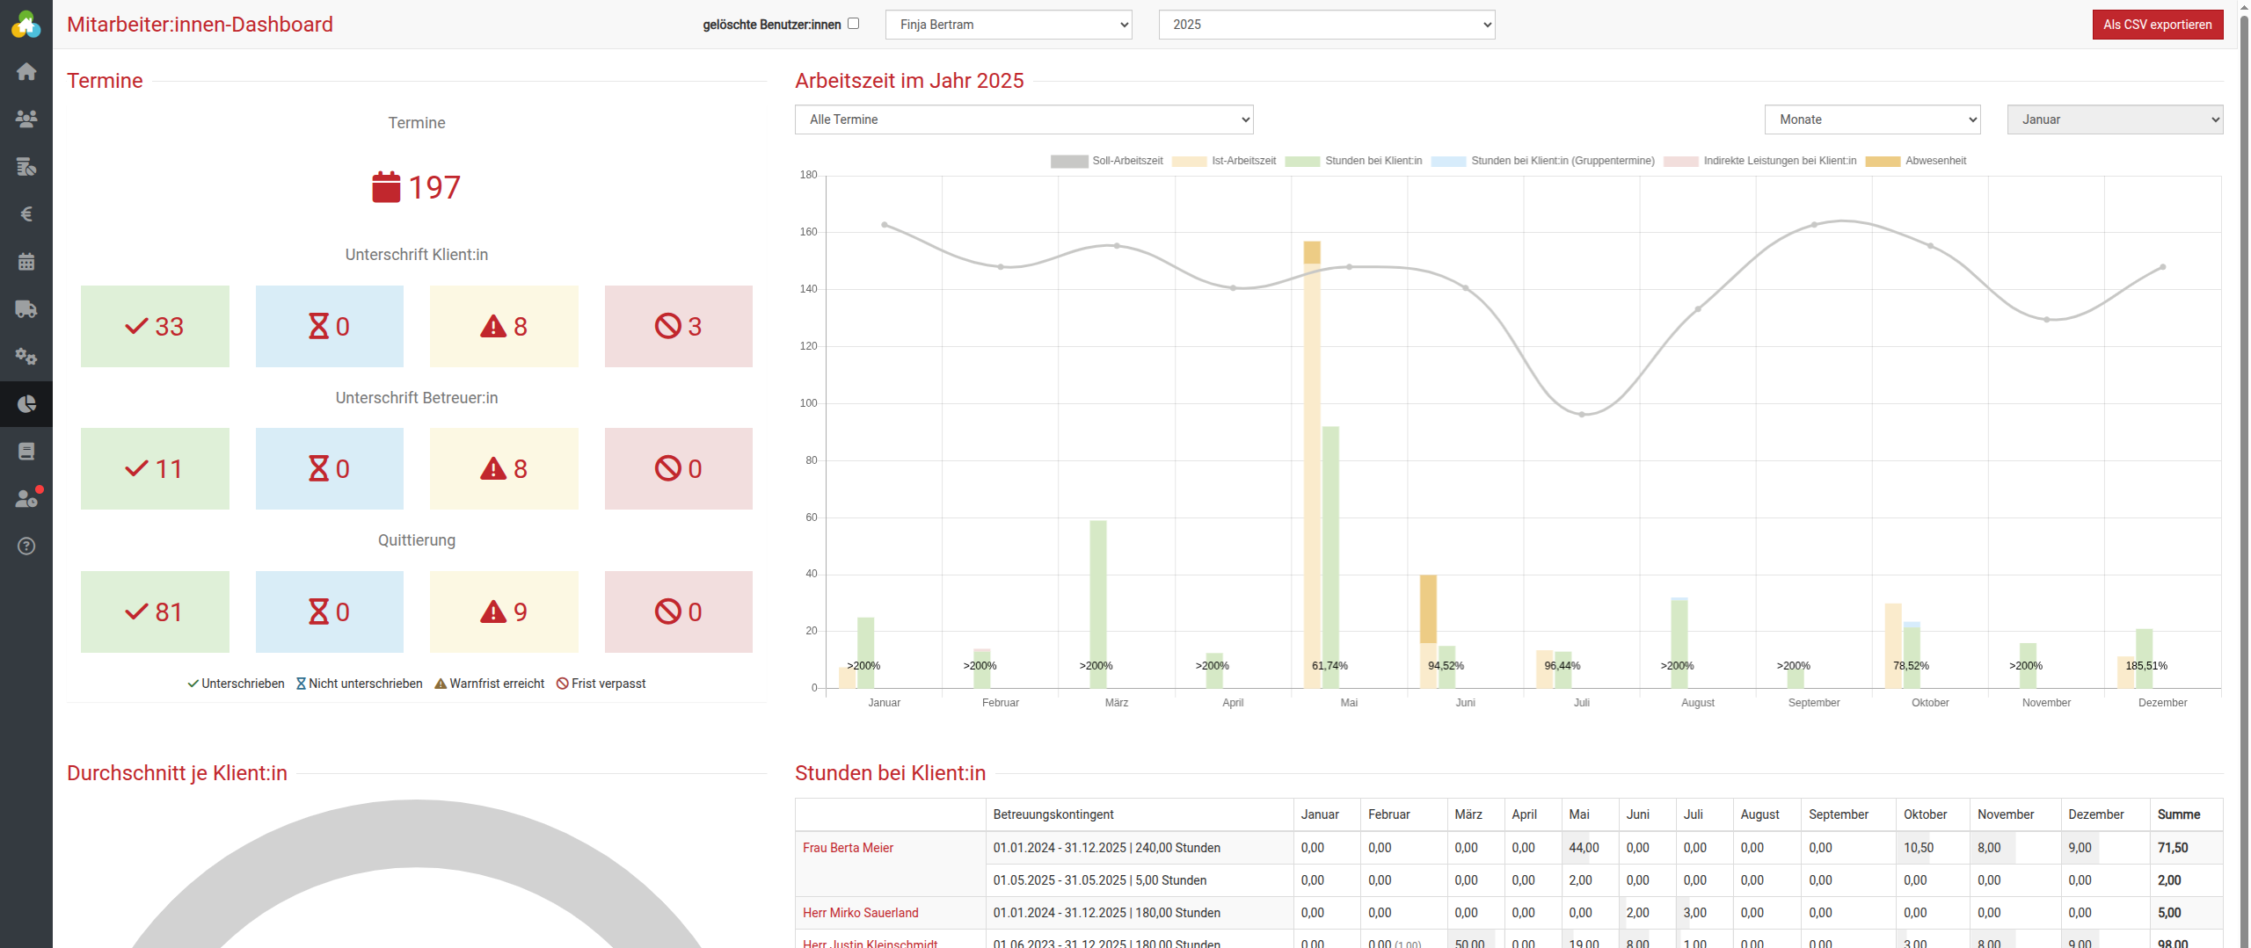This screenshot has height=948, width=2251.
Task: Click the euro billing sidebar icon
Action: click(x=26, y=214)
